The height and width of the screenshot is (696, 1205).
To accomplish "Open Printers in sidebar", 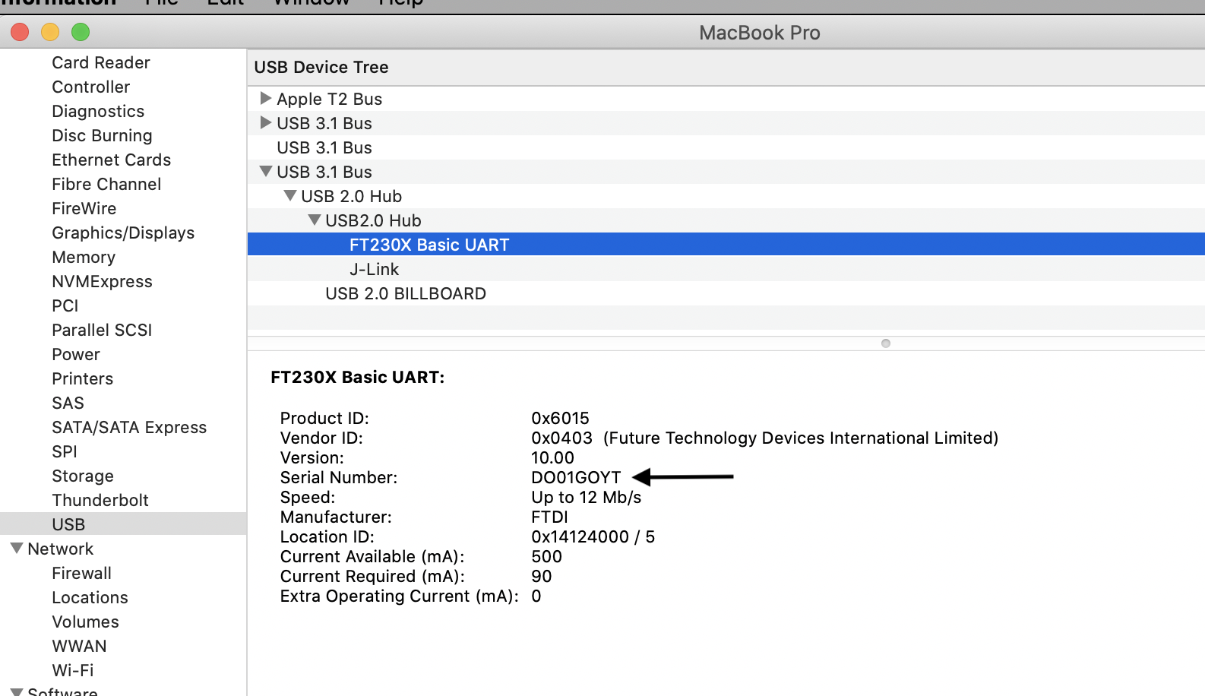I will coord(83,378).
